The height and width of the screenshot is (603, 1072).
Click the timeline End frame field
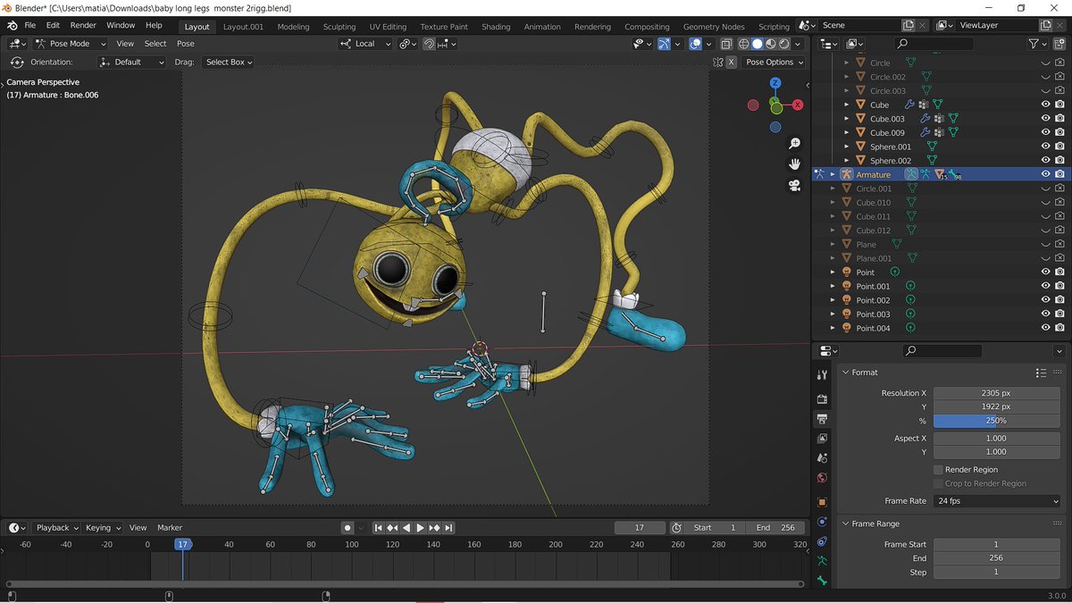tap(775, 528)
